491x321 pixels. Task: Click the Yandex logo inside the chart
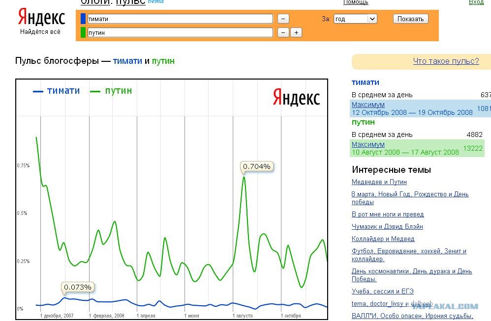click(x=296, y=97)
